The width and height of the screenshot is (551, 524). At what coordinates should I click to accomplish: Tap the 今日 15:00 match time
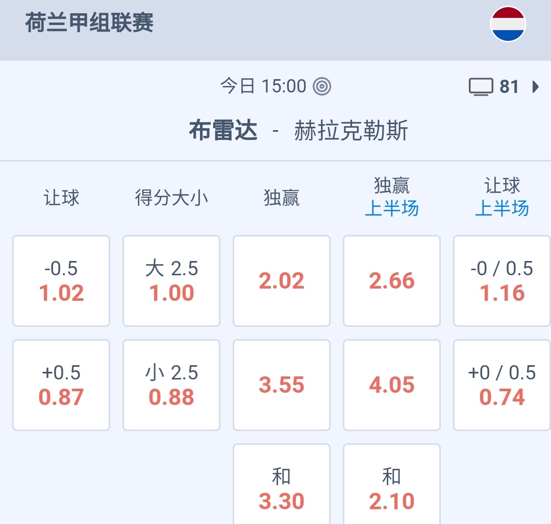tap(263, 86)
